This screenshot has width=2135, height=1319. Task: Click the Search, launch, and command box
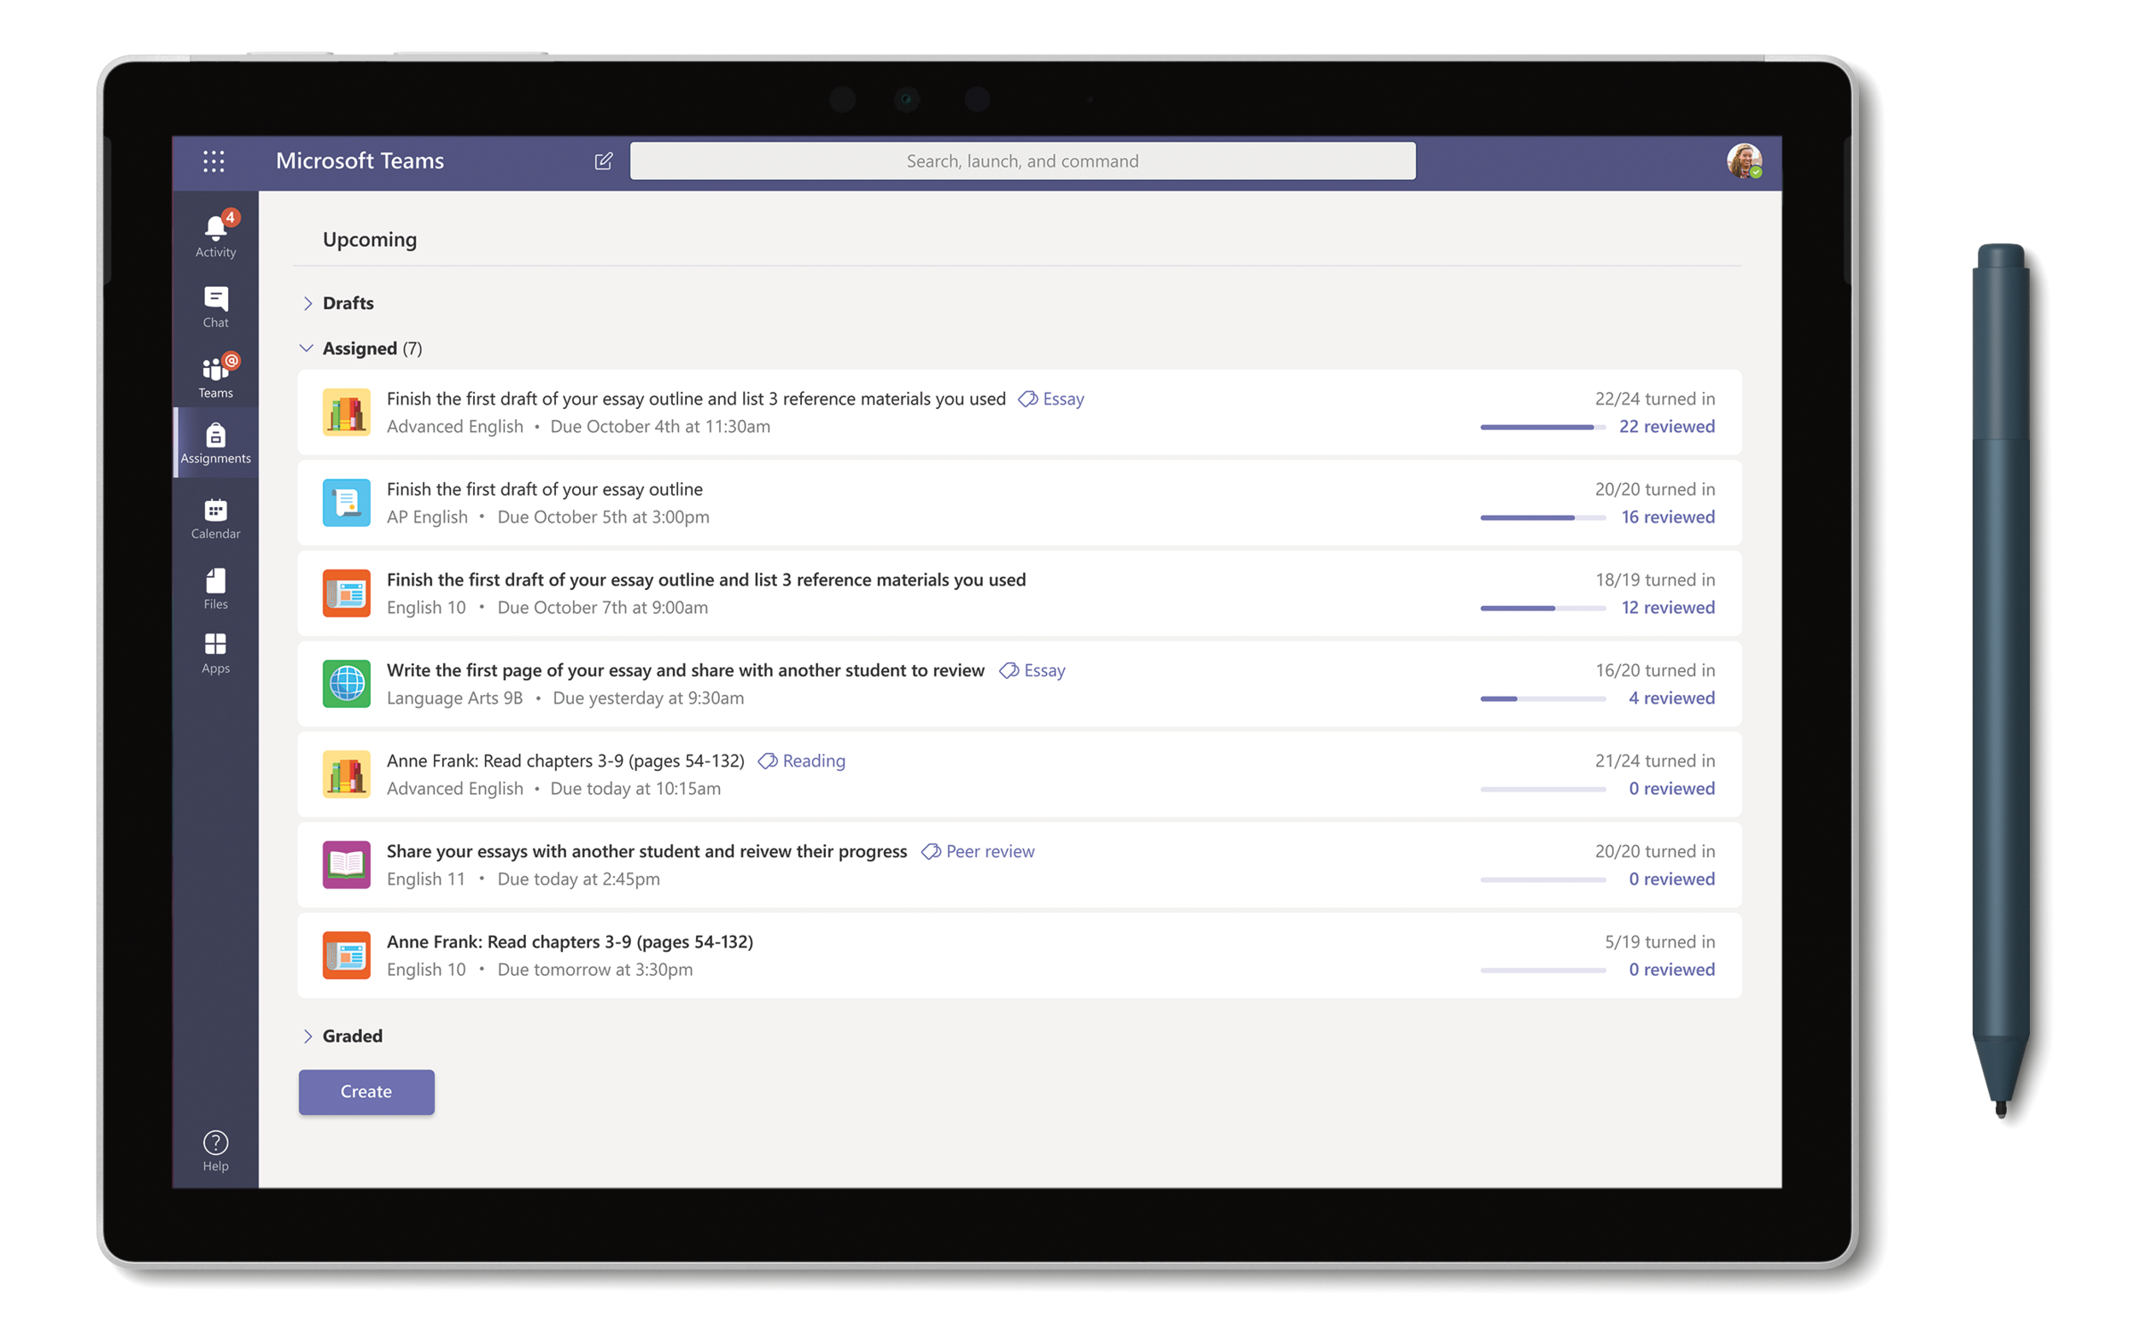pos(1022,161)
